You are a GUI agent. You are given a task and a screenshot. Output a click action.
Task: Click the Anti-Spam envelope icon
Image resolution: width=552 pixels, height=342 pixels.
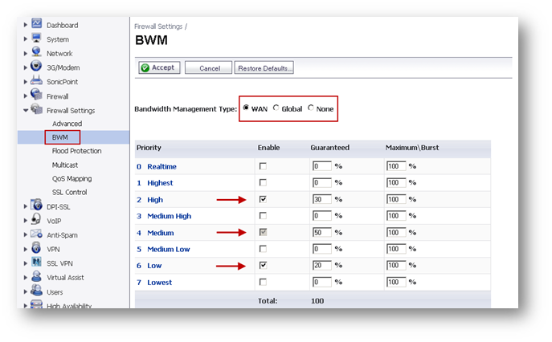tap(36, 234)
